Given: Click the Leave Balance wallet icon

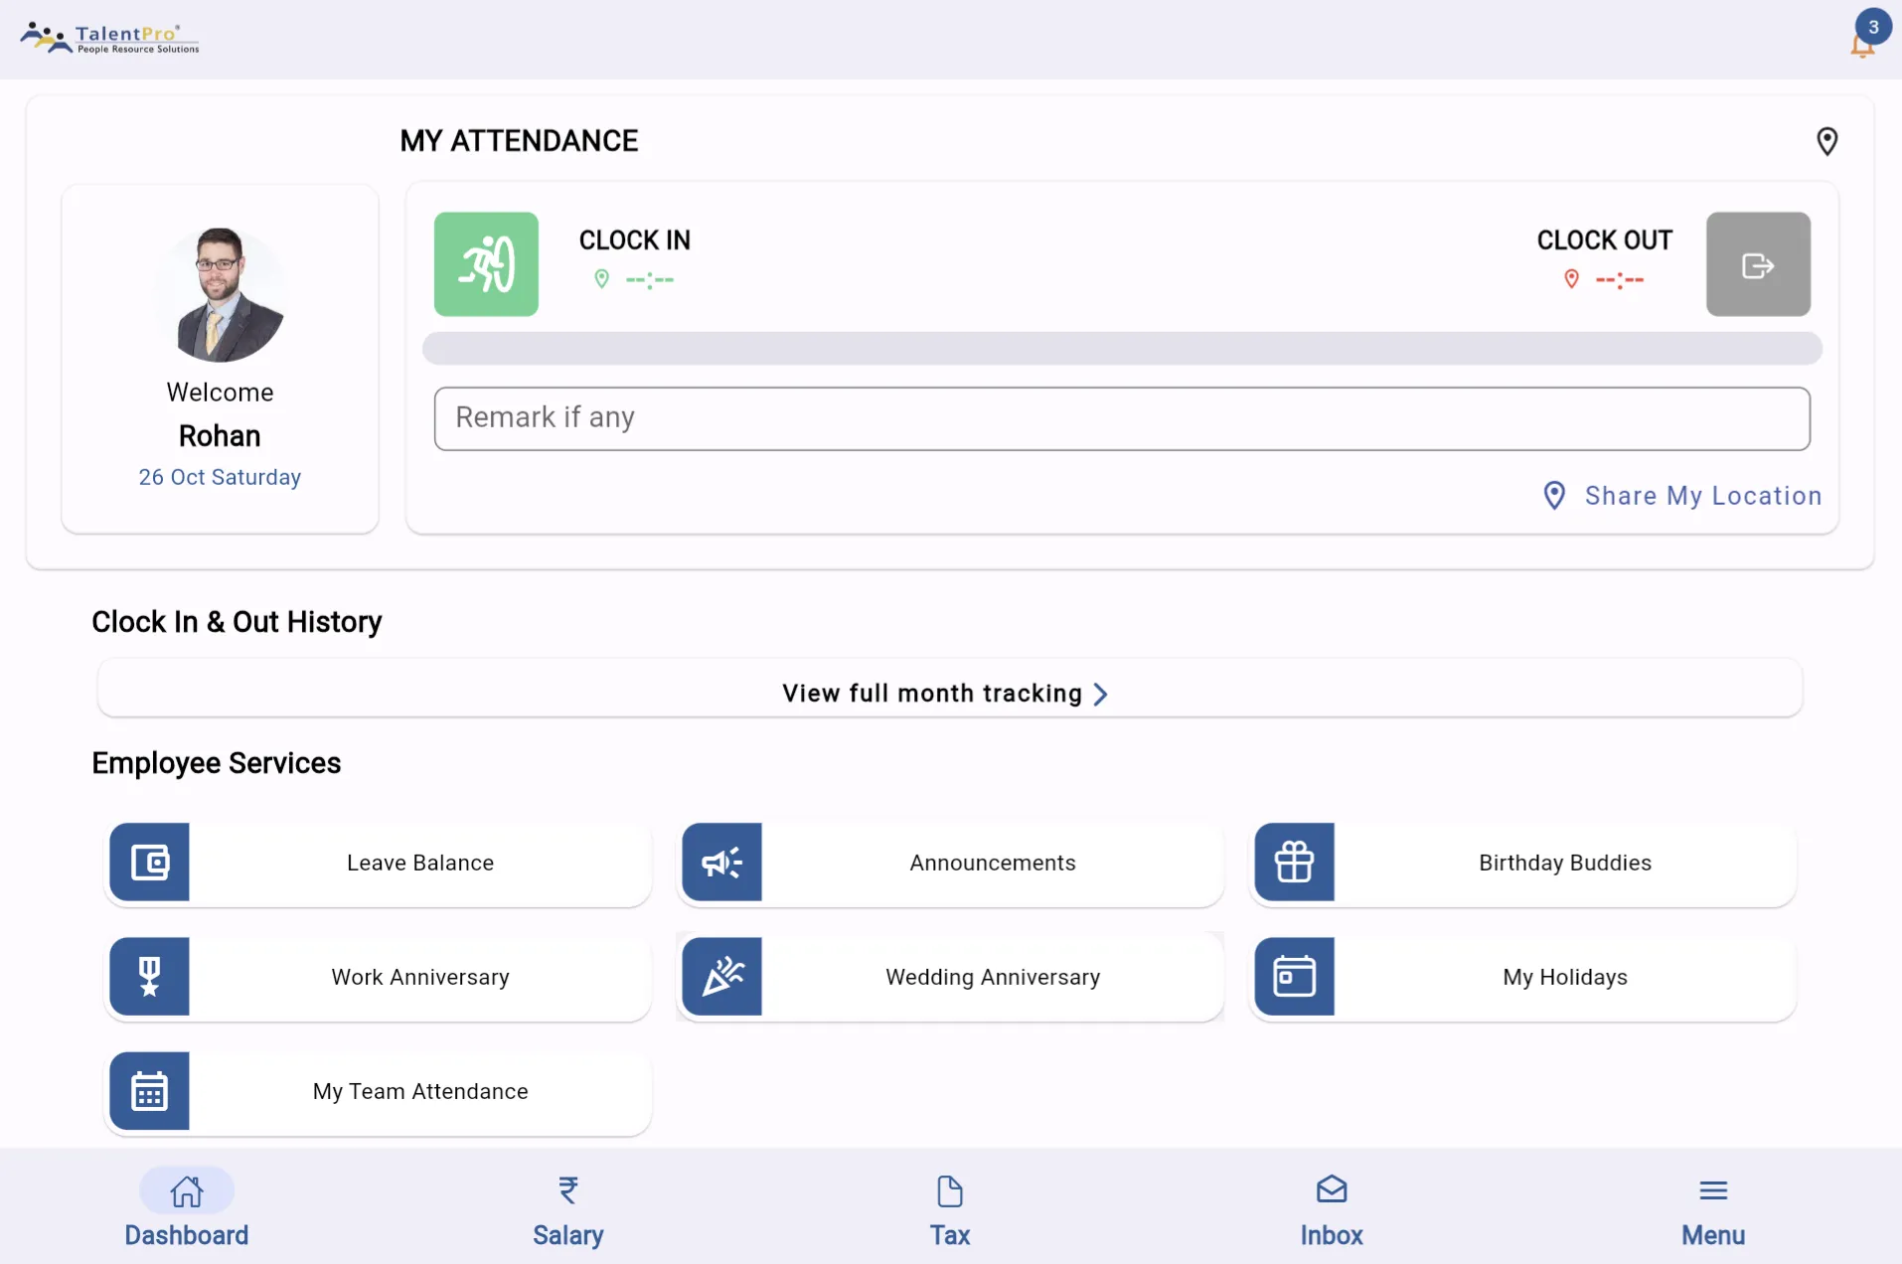Looking at the screenshot, I should tap(149, 862).
